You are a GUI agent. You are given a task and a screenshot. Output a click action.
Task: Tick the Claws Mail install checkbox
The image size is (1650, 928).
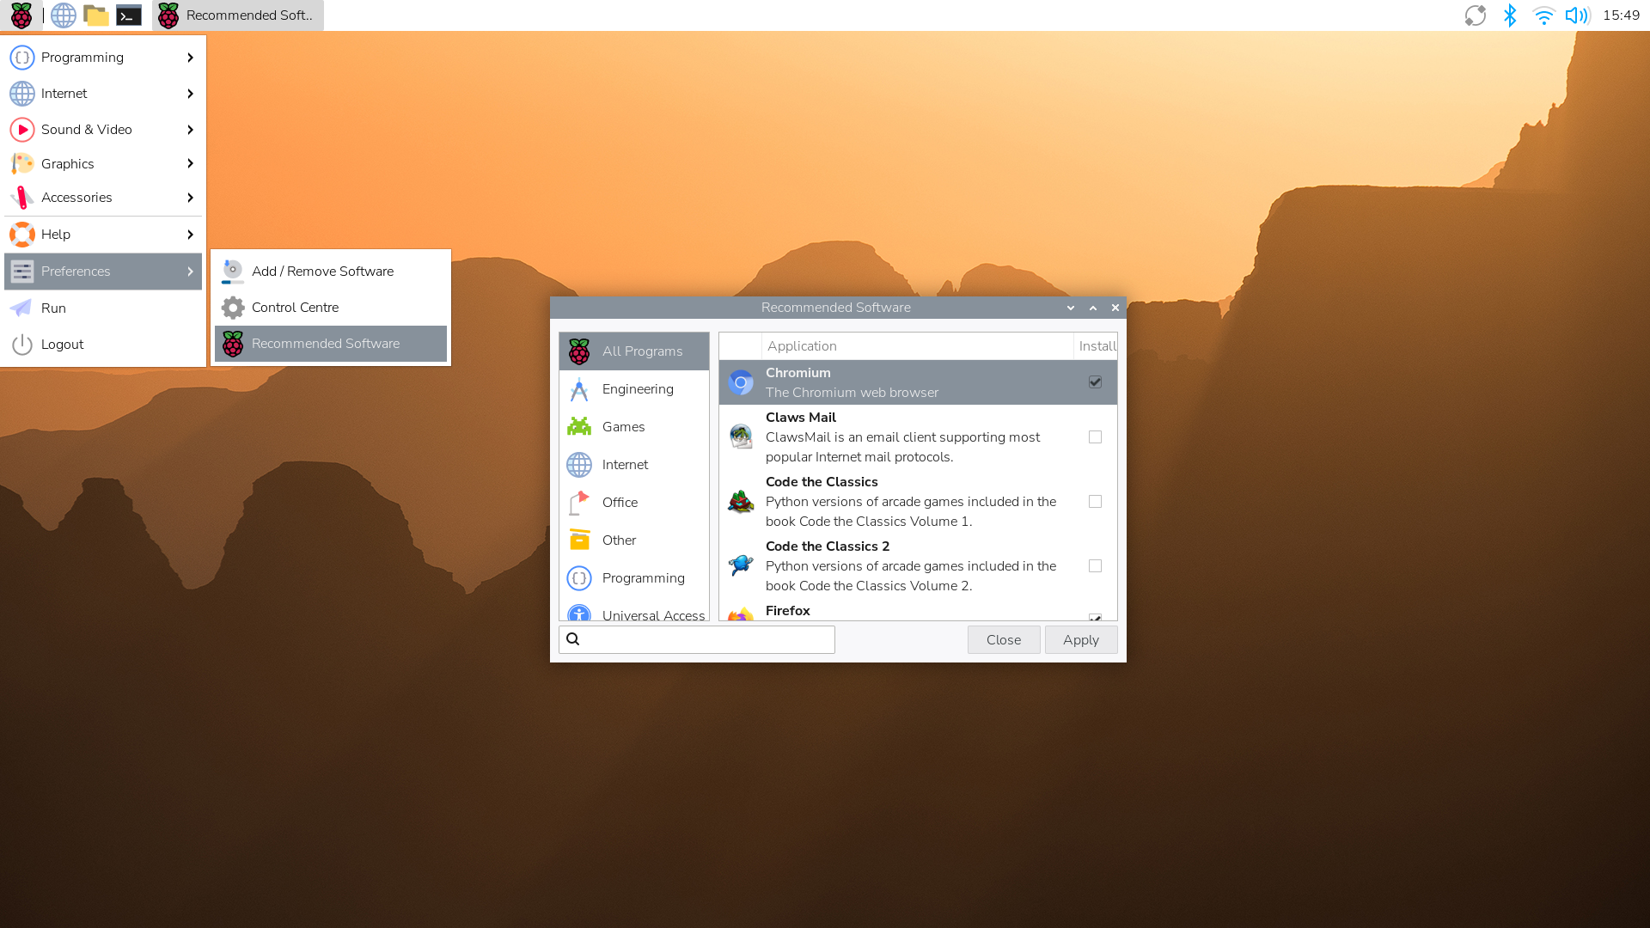point(1095,437)
